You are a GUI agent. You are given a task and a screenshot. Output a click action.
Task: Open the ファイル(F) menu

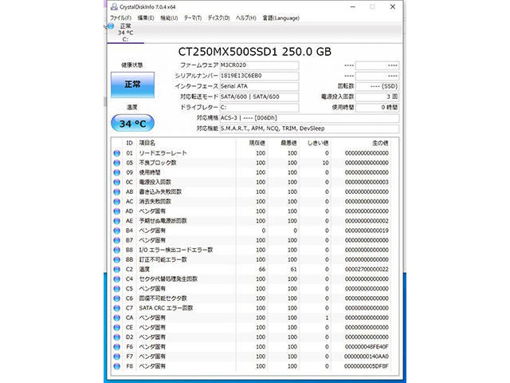[x=120, y=18]
